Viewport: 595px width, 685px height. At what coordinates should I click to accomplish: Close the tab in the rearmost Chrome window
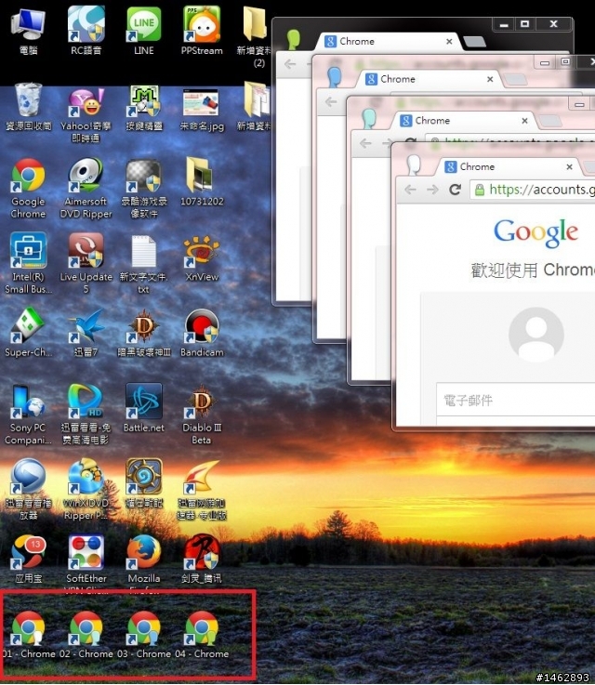(449, 42)
